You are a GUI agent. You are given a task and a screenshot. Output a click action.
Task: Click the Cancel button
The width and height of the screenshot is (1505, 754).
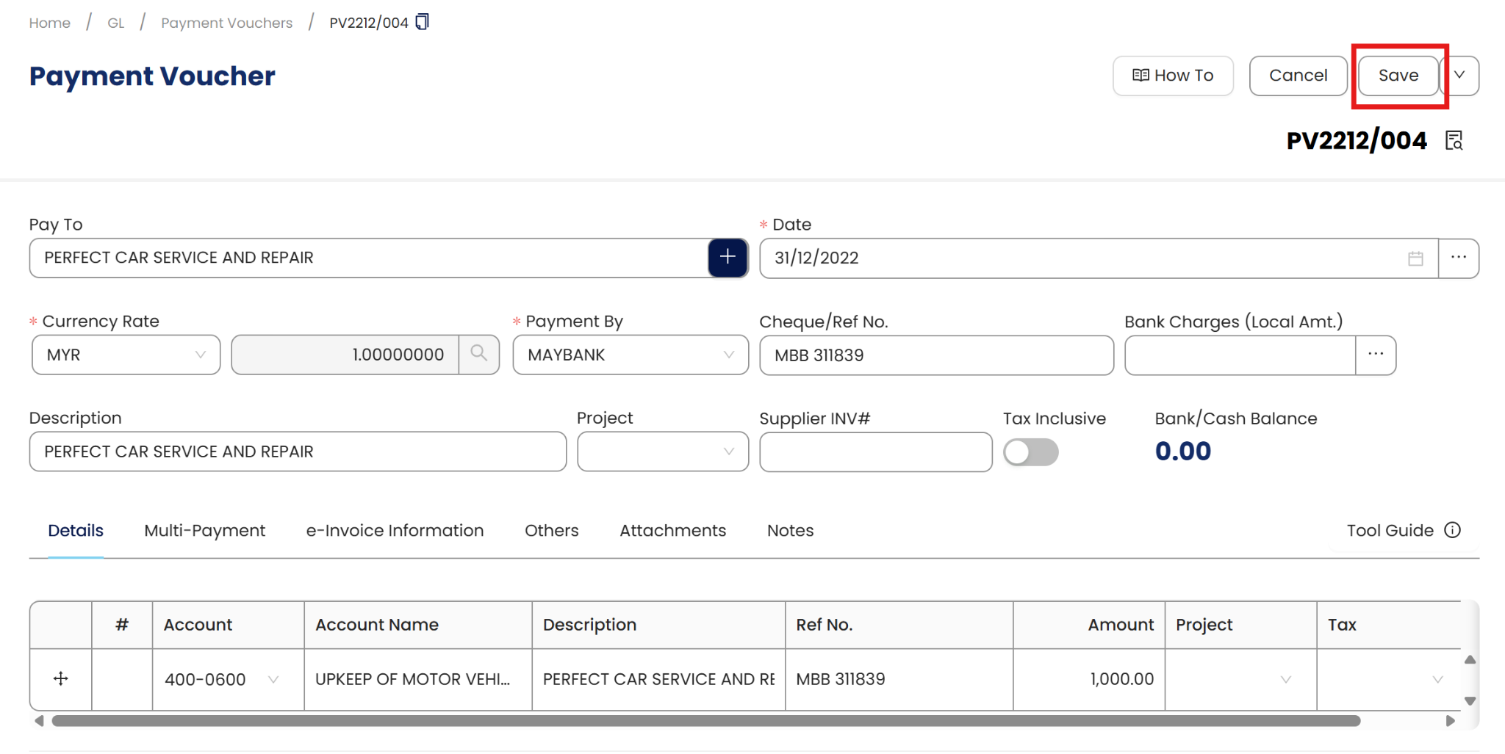click(1298, 76)
